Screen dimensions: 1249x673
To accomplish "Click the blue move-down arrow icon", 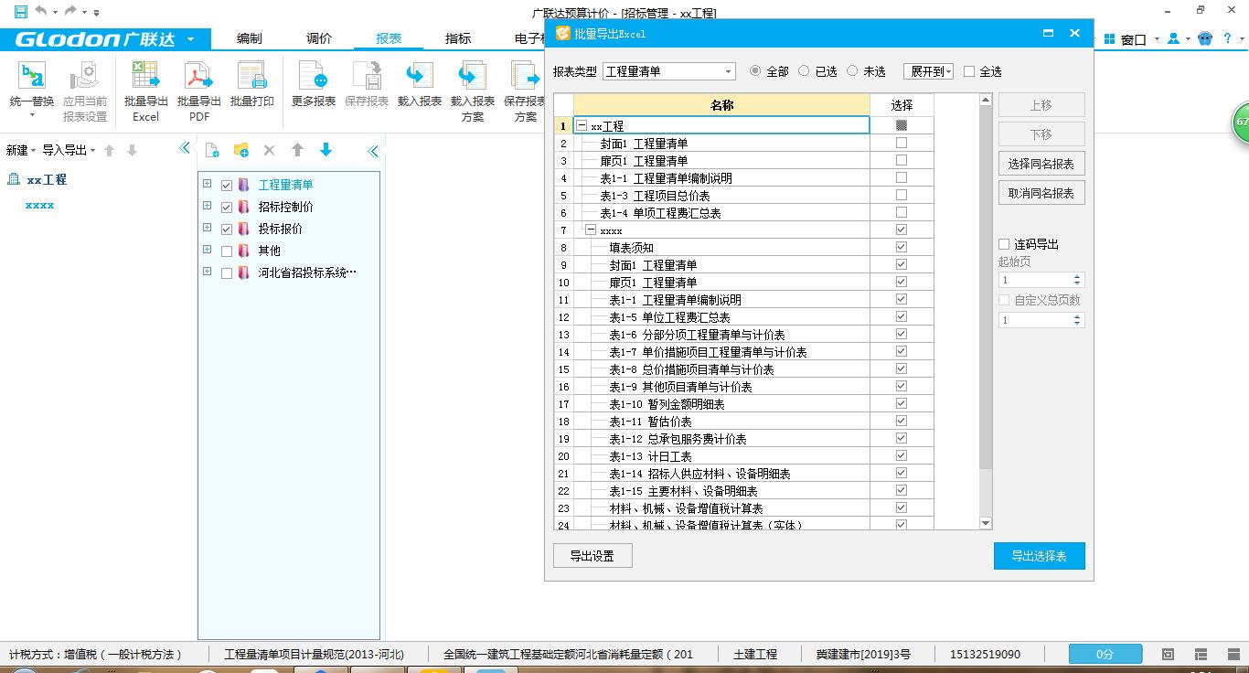I will click(326, 149).
